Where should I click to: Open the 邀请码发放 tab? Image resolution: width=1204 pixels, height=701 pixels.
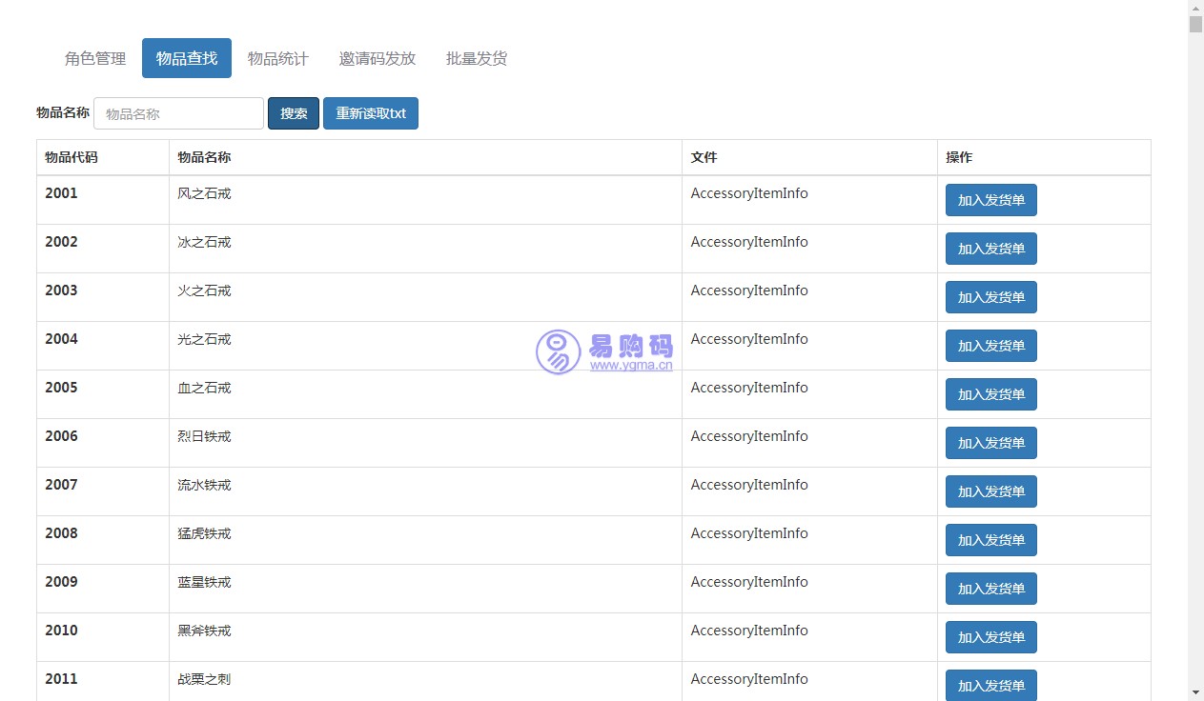(378, 58)
